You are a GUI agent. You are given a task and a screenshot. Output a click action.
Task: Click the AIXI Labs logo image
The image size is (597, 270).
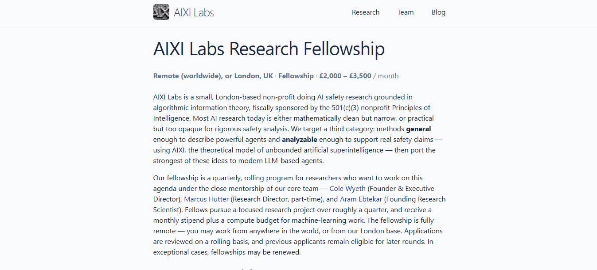(161, 12)
